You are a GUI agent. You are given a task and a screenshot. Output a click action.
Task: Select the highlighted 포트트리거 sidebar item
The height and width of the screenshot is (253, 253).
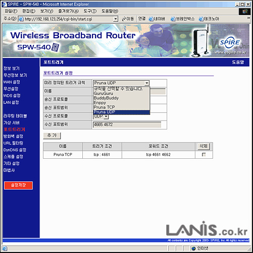coord(14,130)
